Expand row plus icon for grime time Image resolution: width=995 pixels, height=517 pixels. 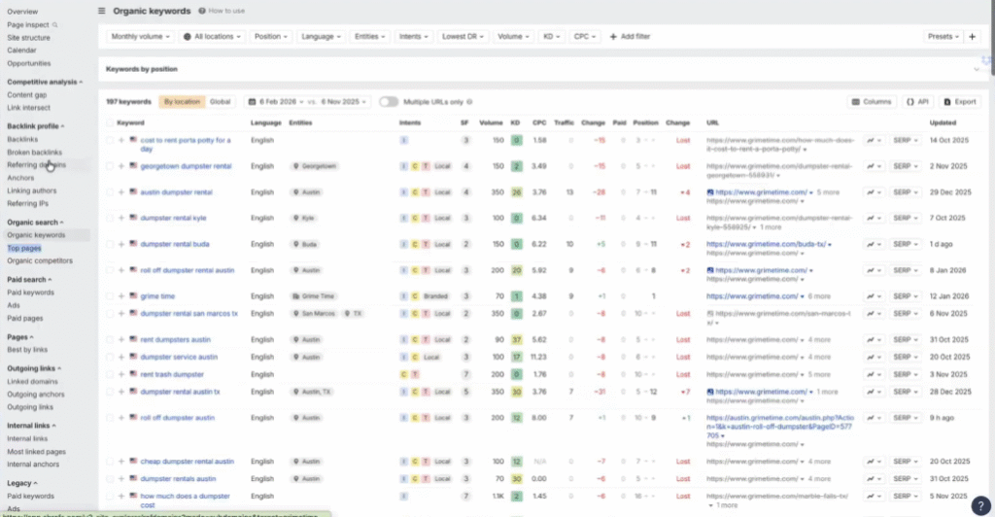[121, 296]
